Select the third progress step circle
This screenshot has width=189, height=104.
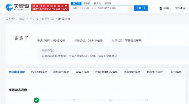click(x=110, y=100)
